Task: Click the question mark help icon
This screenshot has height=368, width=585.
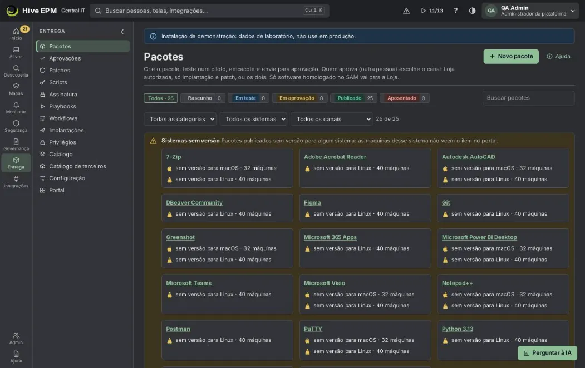Action: coord(455,11)
